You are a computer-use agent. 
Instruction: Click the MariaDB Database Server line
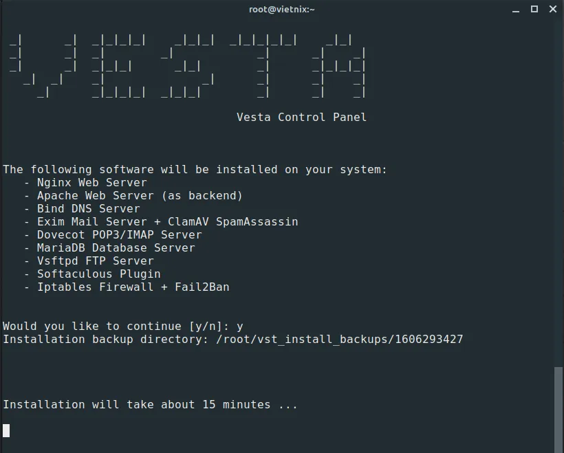110,248
